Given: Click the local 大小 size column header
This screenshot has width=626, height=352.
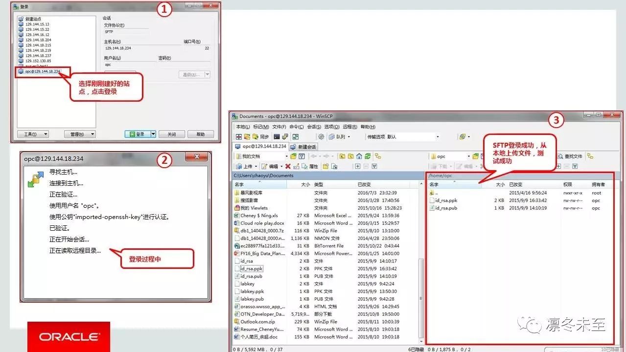Looking at the screenshot, I should [299, 184].
